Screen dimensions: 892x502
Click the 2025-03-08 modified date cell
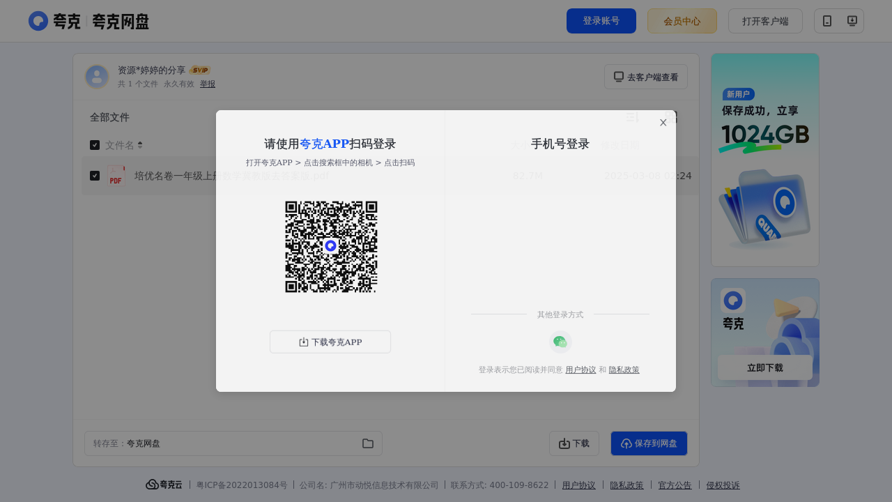click(647, 176)
